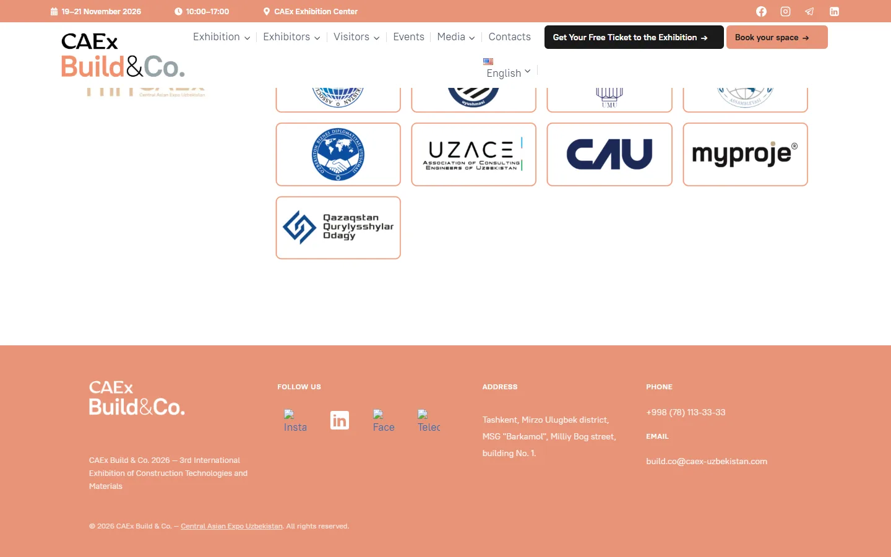
Task: Click the footer Instagram icon
Action: coord(295,421)
